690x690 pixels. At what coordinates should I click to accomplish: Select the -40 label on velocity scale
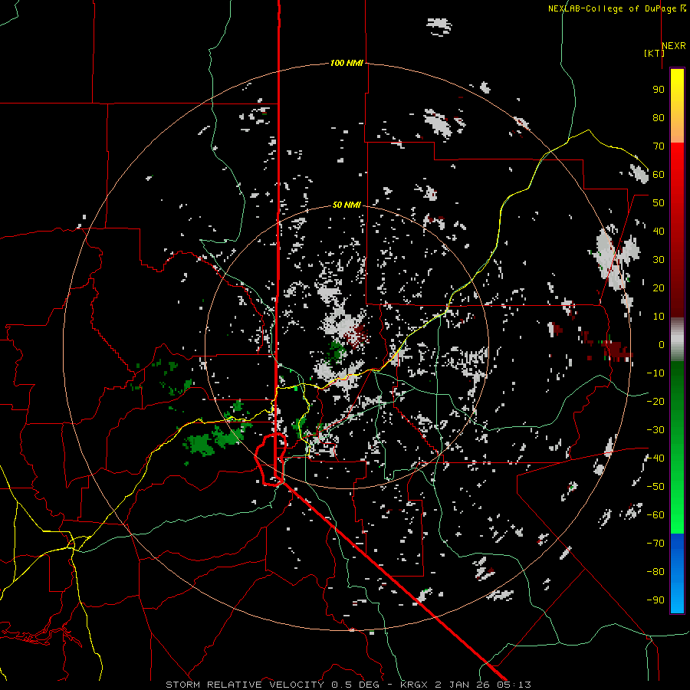pos(655,458)
